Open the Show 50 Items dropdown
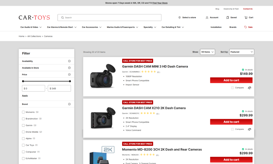Screen dimensions: 273x164 [x=207, y=52]
